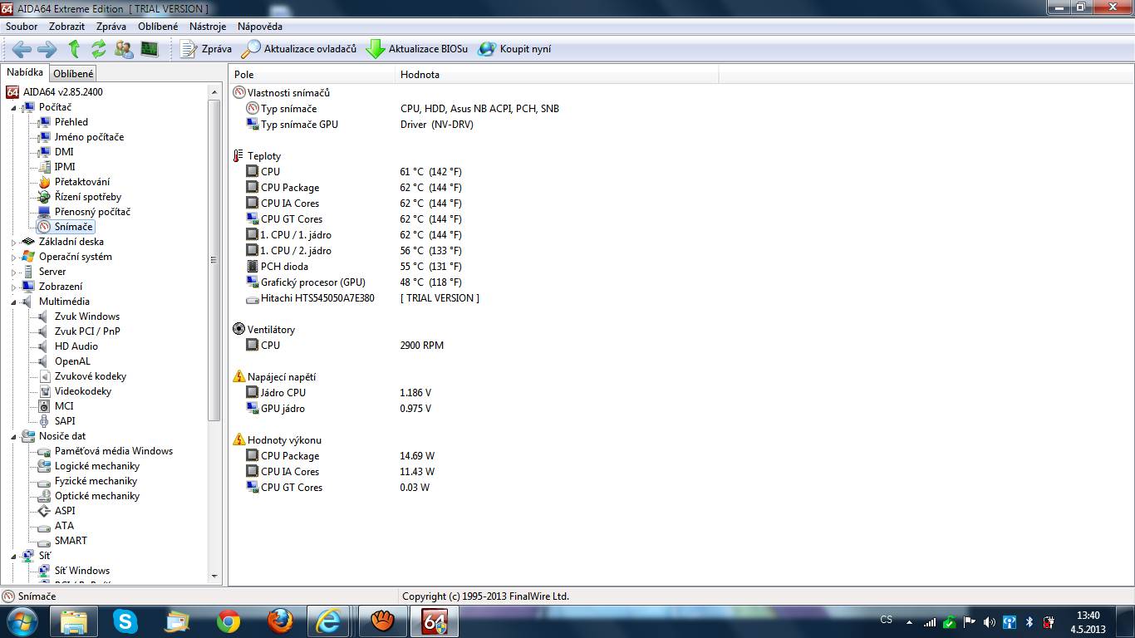Click the Pole column header

coord(312,75)
